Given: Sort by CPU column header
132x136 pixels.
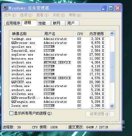Looking at the screenshot, I should (79, 34).
